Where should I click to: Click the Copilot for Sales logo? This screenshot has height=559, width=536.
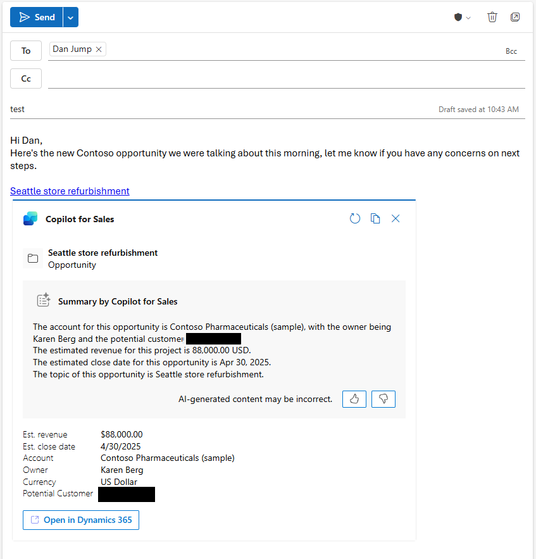(x=30, y=219)
